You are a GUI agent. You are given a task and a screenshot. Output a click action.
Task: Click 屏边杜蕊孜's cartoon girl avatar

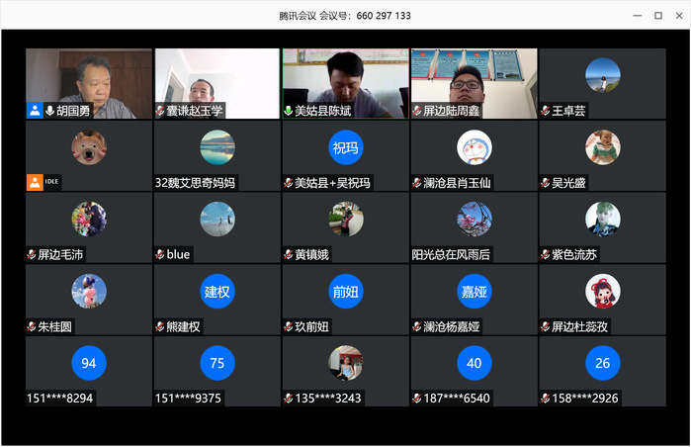(x=603, y=291)
